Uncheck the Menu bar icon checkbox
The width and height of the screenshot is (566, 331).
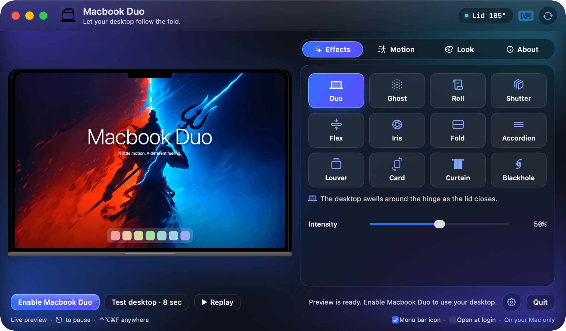395,320
